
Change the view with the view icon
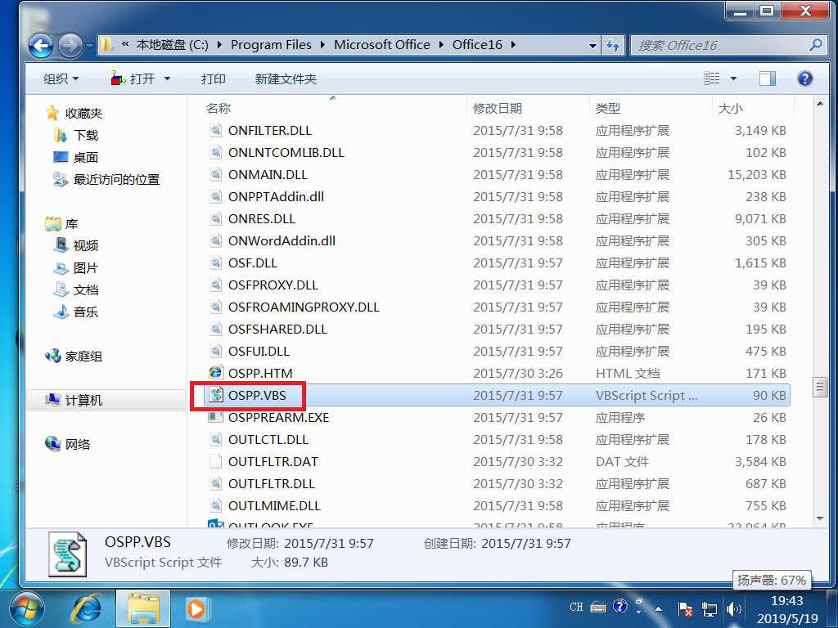pyautogui.click(x=711, y=78)
